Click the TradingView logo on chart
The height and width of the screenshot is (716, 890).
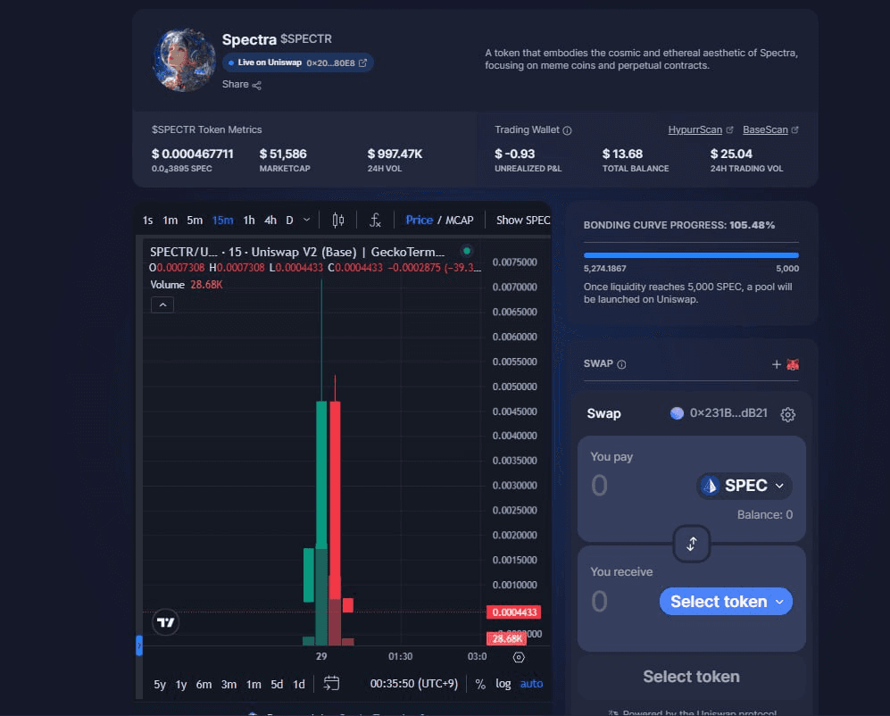click(x=166, y=622)
